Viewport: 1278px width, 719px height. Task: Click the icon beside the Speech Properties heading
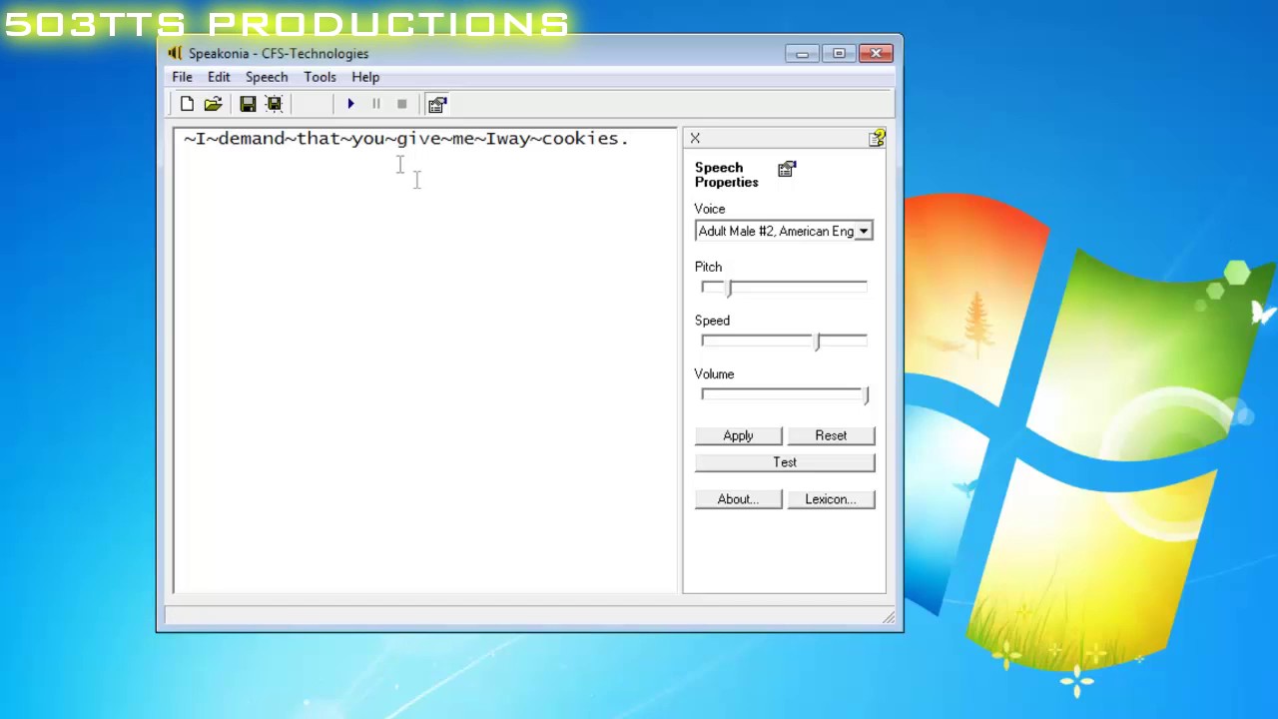[787, 169]
